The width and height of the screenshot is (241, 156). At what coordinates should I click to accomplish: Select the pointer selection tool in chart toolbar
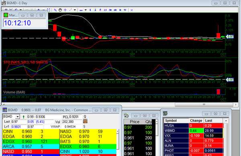click(x=55, y=10)
